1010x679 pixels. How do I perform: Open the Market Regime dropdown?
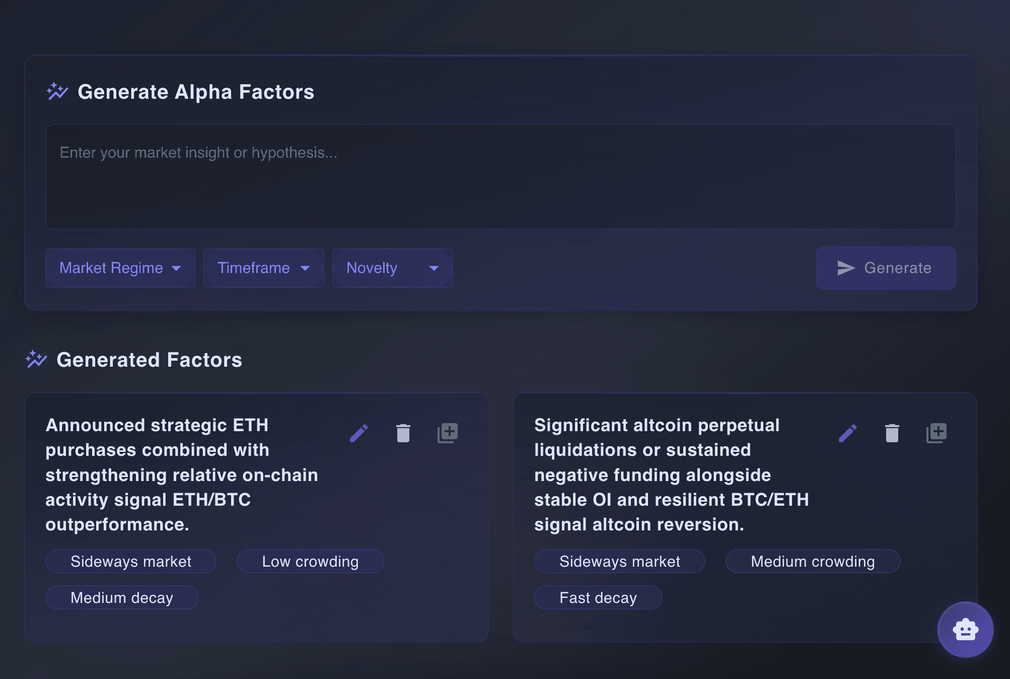point(120,268)
